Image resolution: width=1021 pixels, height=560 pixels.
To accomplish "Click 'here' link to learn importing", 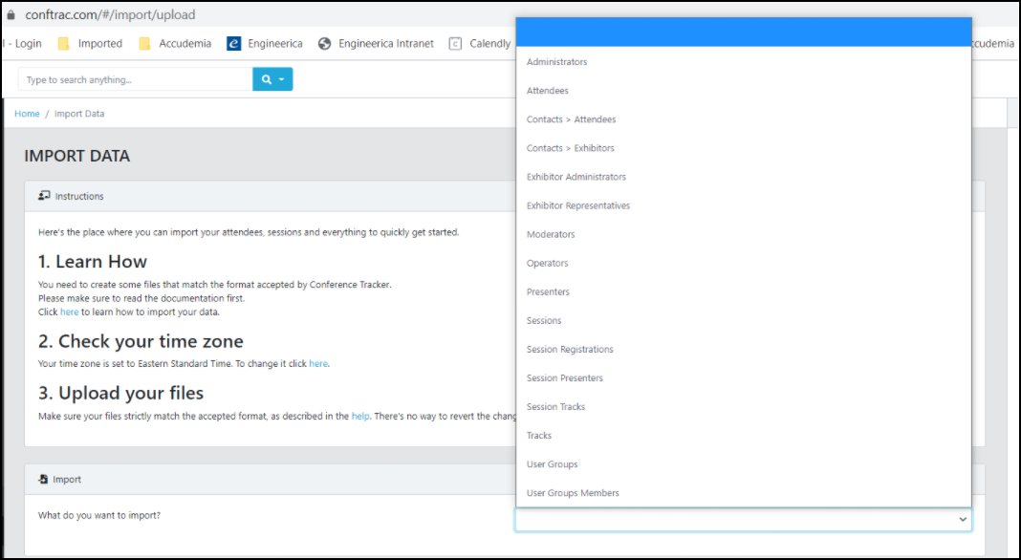I will [x=69, y=312].
